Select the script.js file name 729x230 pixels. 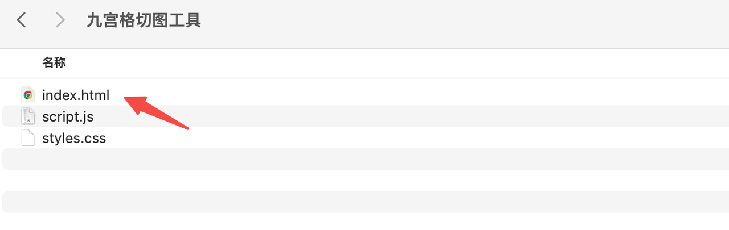(x=68, y=116)
